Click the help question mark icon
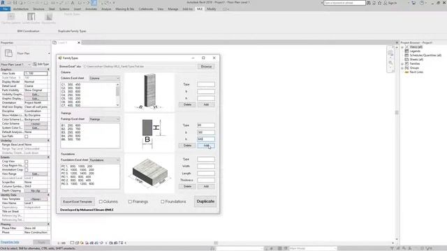The height and width of the screenshot is (251, 447). (422, 3)
